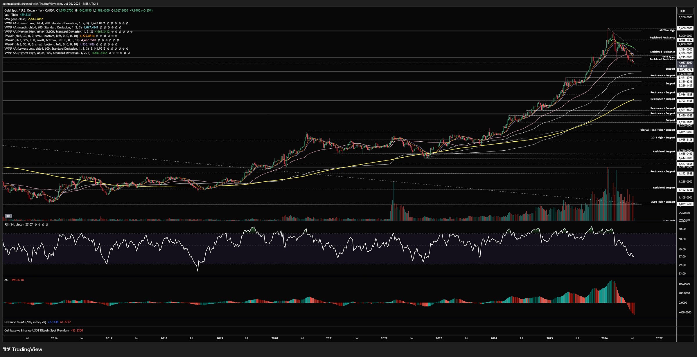This screenshot has width=697, height=357.
Task: Click the 800.0000 AO scale value
Action: (685, 284)
